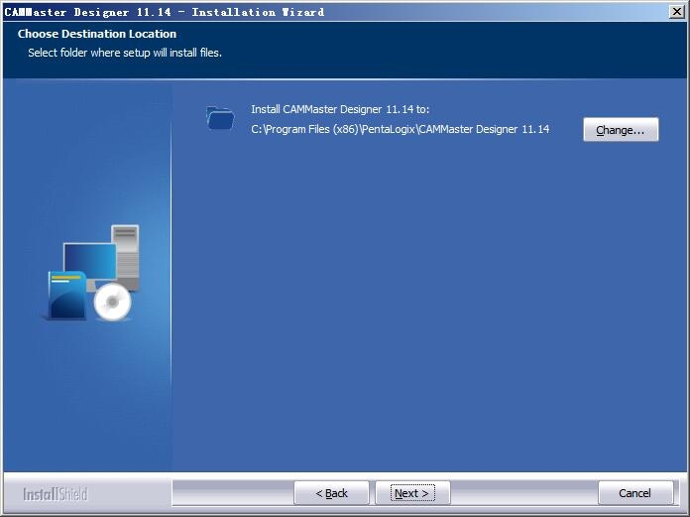Click empty header banner right of the subtitle
This screenshot has height=517, width=690.
(x=446, y=50)
